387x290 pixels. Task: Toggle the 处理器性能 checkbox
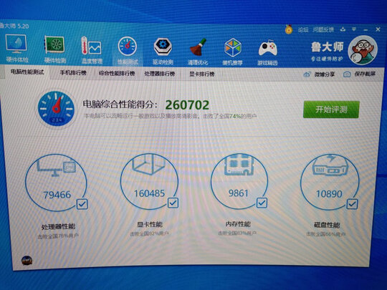(x=82, y=204)
